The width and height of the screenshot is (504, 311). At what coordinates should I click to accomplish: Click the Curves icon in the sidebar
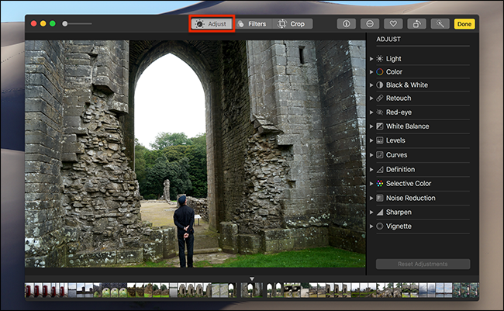380,155
